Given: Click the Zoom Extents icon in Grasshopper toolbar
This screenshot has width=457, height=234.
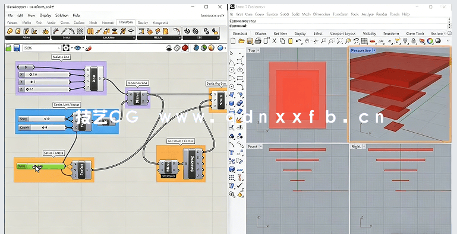Looking at the screenshot, I should click(x=66, y=48).
